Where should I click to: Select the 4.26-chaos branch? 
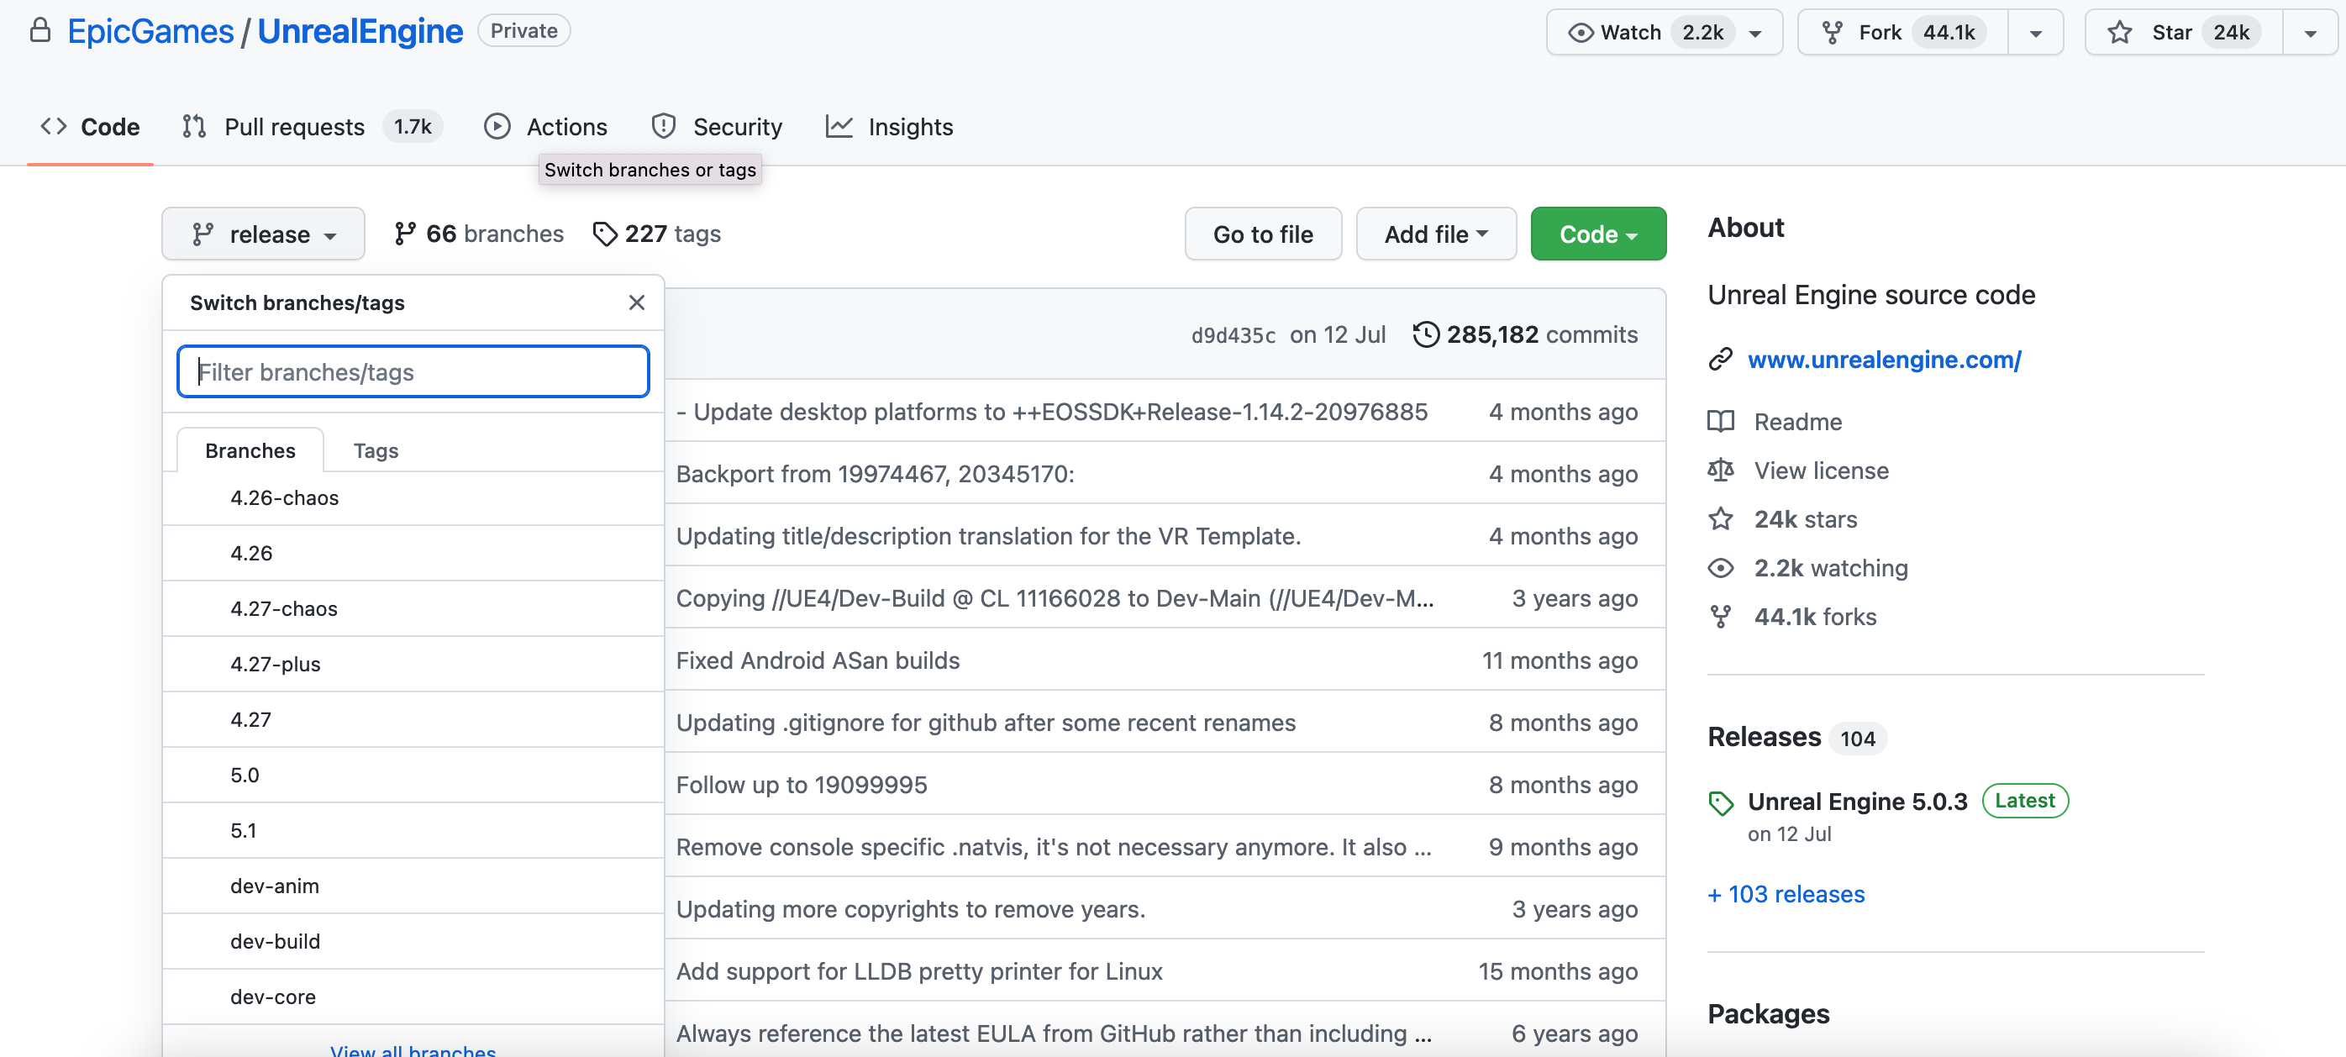(x=413, y=498)
